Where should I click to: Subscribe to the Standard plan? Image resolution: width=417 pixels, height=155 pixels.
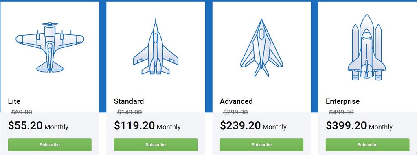pos(156,145)
